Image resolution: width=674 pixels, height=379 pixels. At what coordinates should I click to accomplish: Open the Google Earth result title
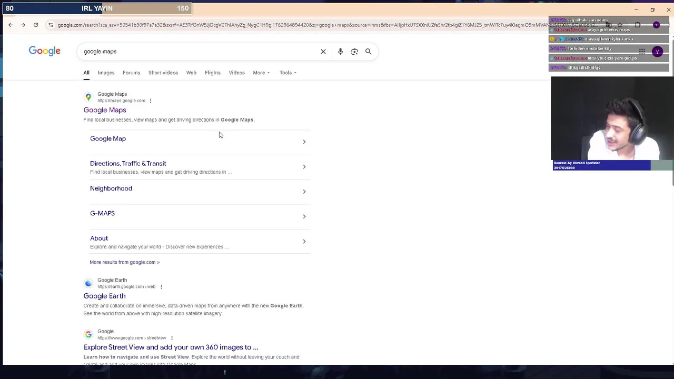104,296
